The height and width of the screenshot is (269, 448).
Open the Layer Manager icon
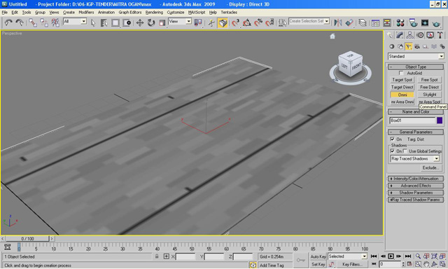click(363, 23)
